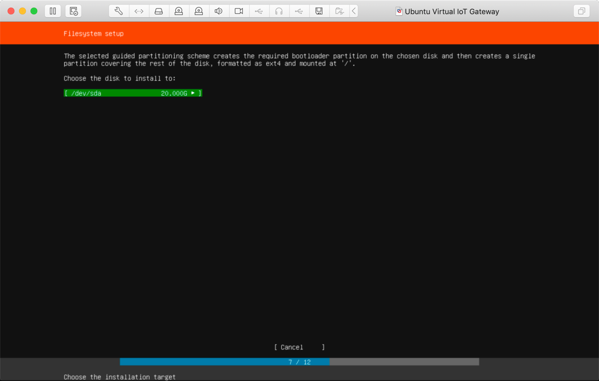Image resolution: width=599 pixels, height=381 pixels.
Task: Click the headphones device icon
Action: tap(279, 11)
